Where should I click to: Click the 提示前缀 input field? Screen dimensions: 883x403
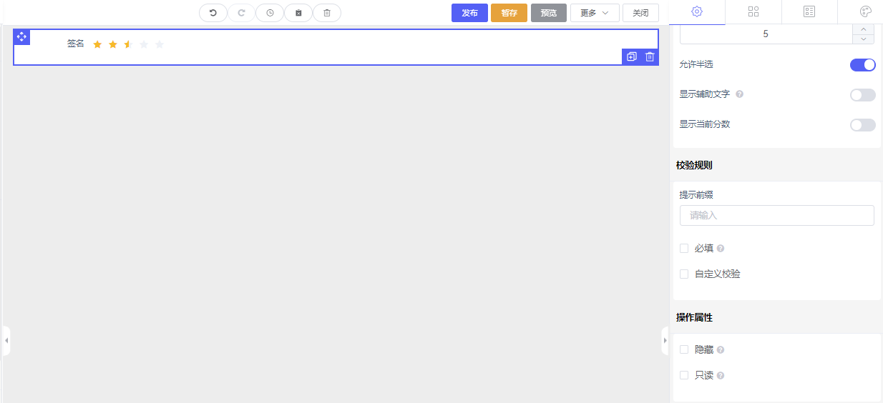click(776, 215)
